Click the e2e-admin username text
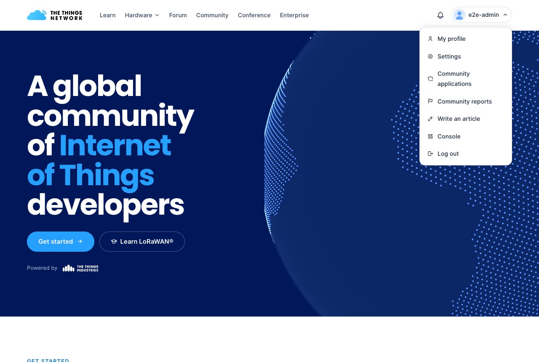Screen dimensions: 539x362 (x=483, y=15)
